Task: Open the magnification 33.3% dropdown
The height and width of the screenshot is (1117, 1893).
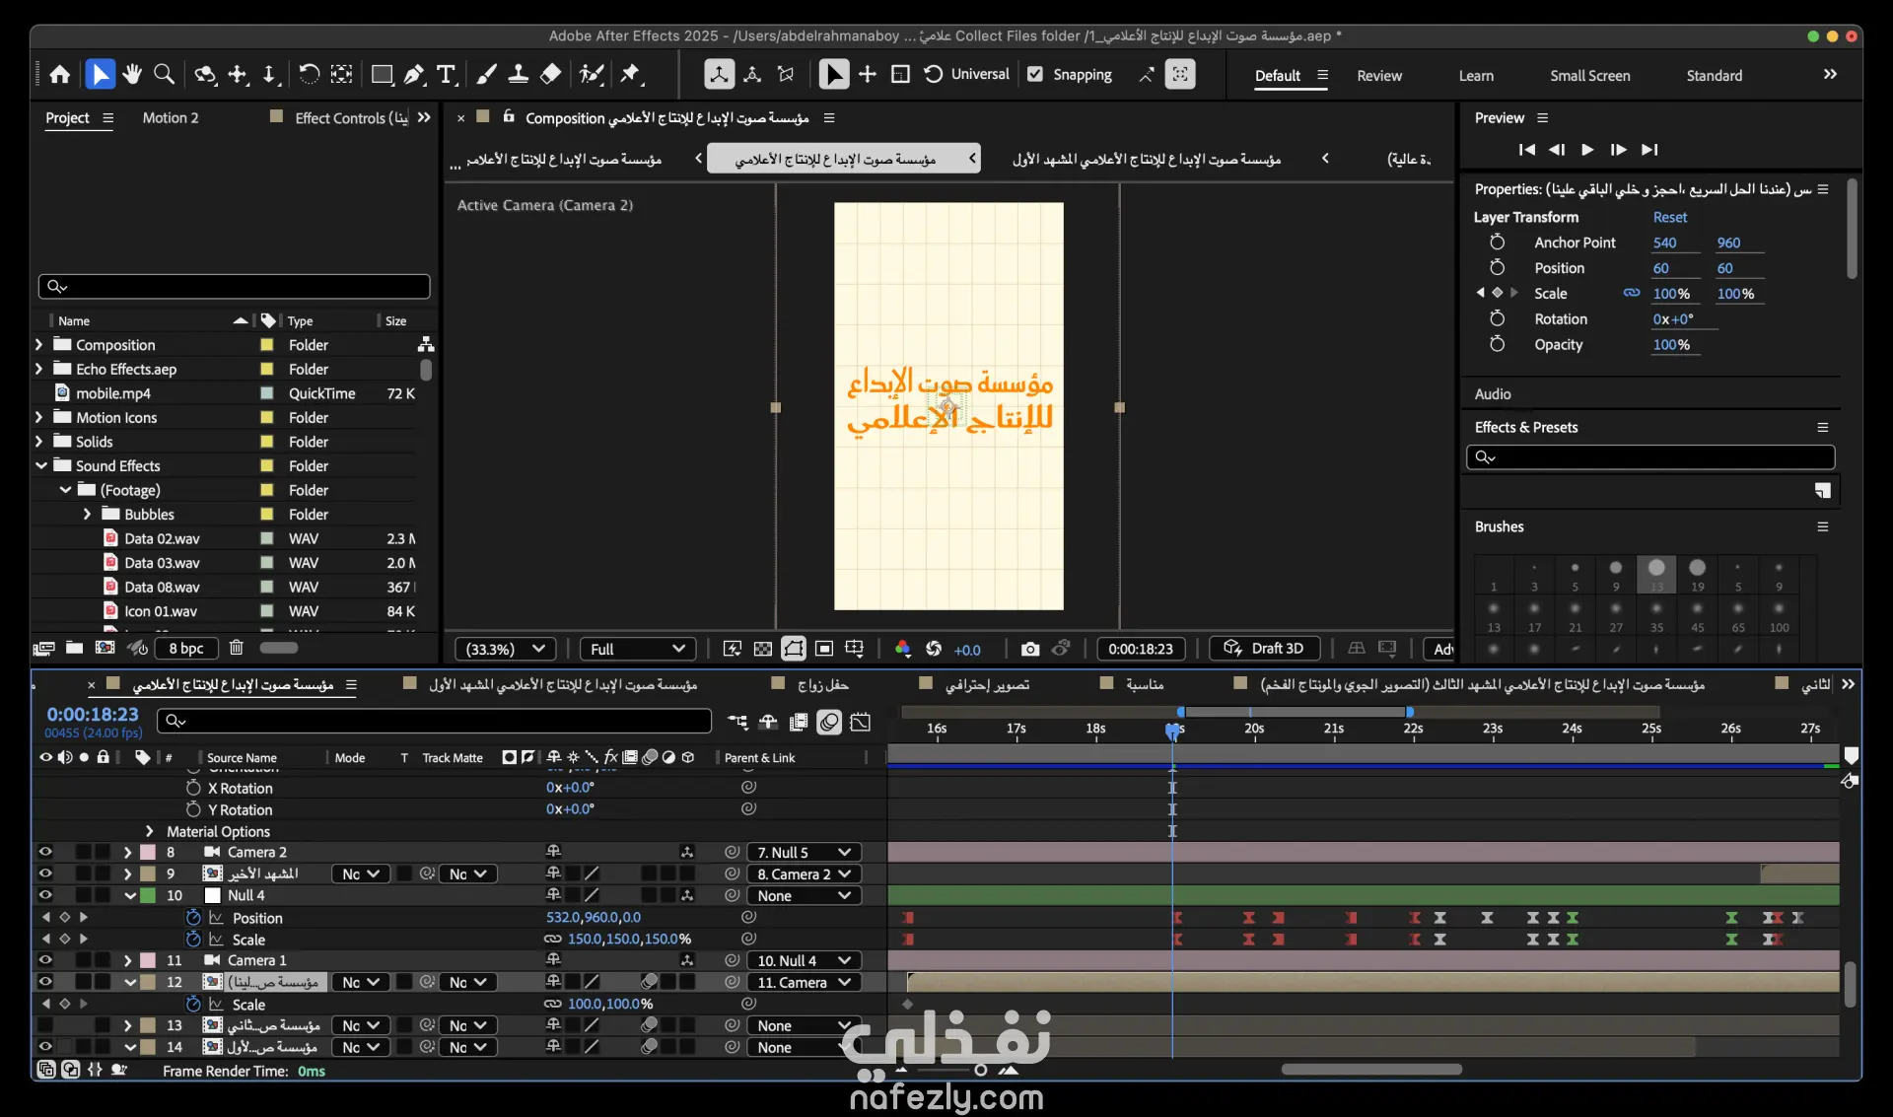Action: [505, 649]
